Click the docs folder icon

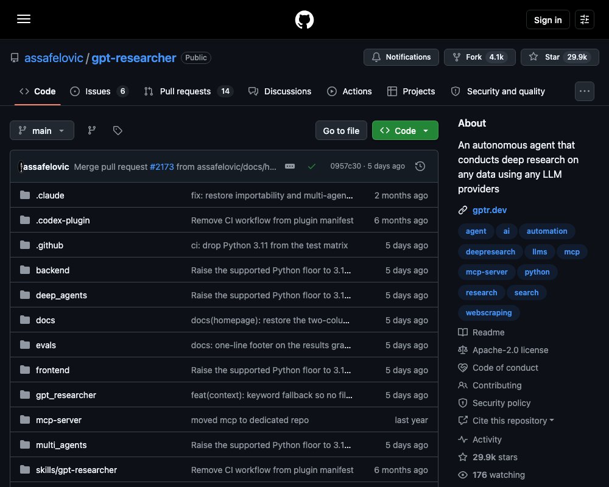pyautogui.click(x=25, y=320)
